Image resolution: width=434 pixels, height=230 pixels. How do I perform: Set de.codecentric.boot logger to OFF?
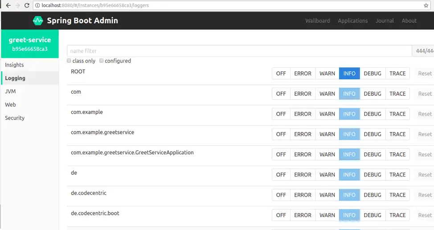[281, 215]
